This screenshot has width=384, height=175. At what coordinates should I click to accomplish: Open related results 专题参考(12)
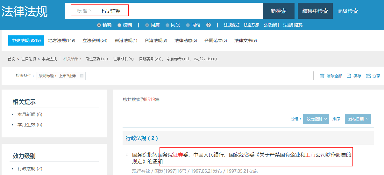[x=179, y=59]
